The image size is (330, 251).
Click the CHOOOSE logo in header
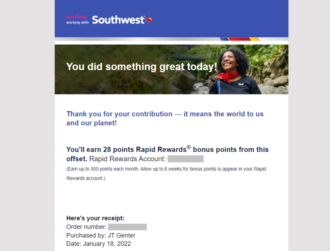[76, 18]
